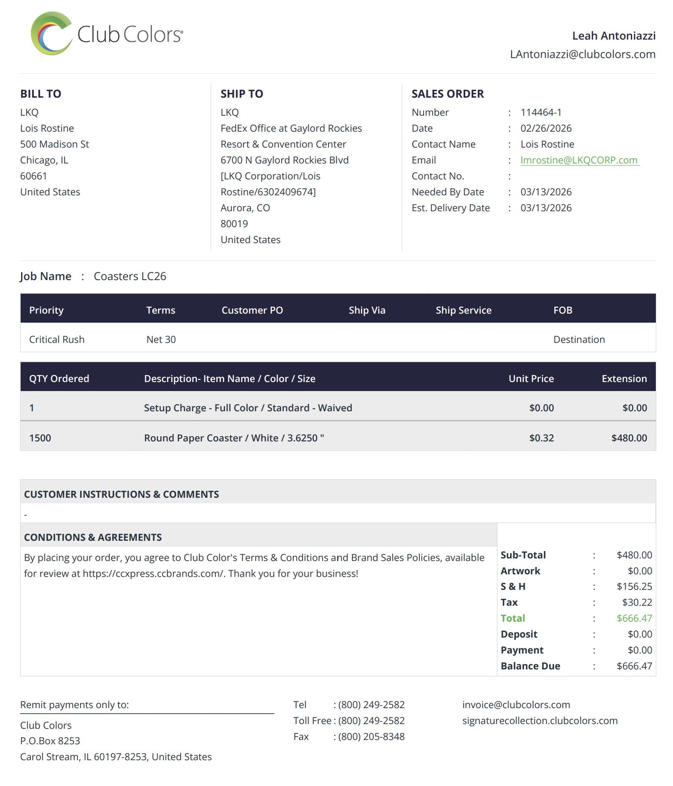Image resolution: width=673 pixels, height=786 pixels.
Task: Select the Setup Charge line item row
Action: click(x=248, y=408)
